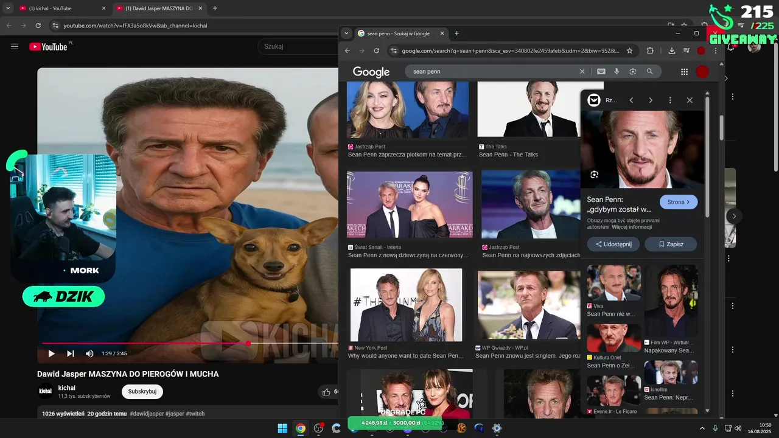Open the tab search dropdown in the Google window

point(346,33)
